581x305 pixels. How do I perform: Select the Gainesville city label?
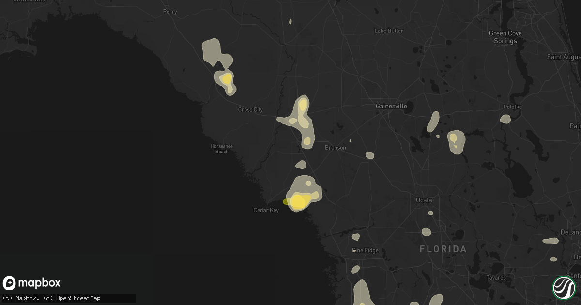tap(392, 106)
